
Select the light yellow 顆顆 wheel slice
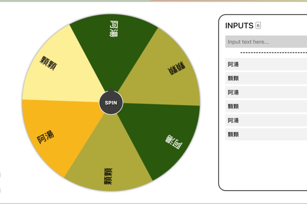click(58, 68)
